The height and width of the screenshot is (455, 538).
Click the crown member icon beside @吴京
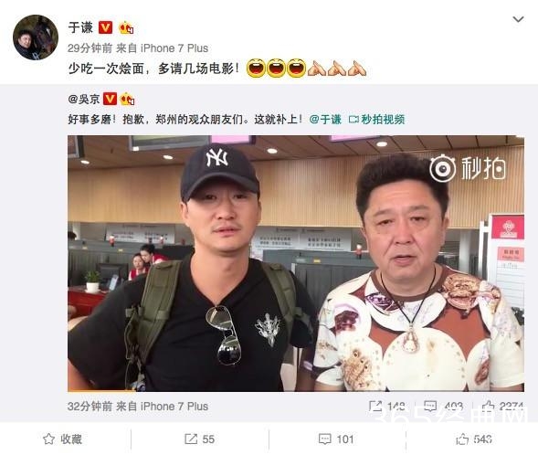tap(127, 100)
